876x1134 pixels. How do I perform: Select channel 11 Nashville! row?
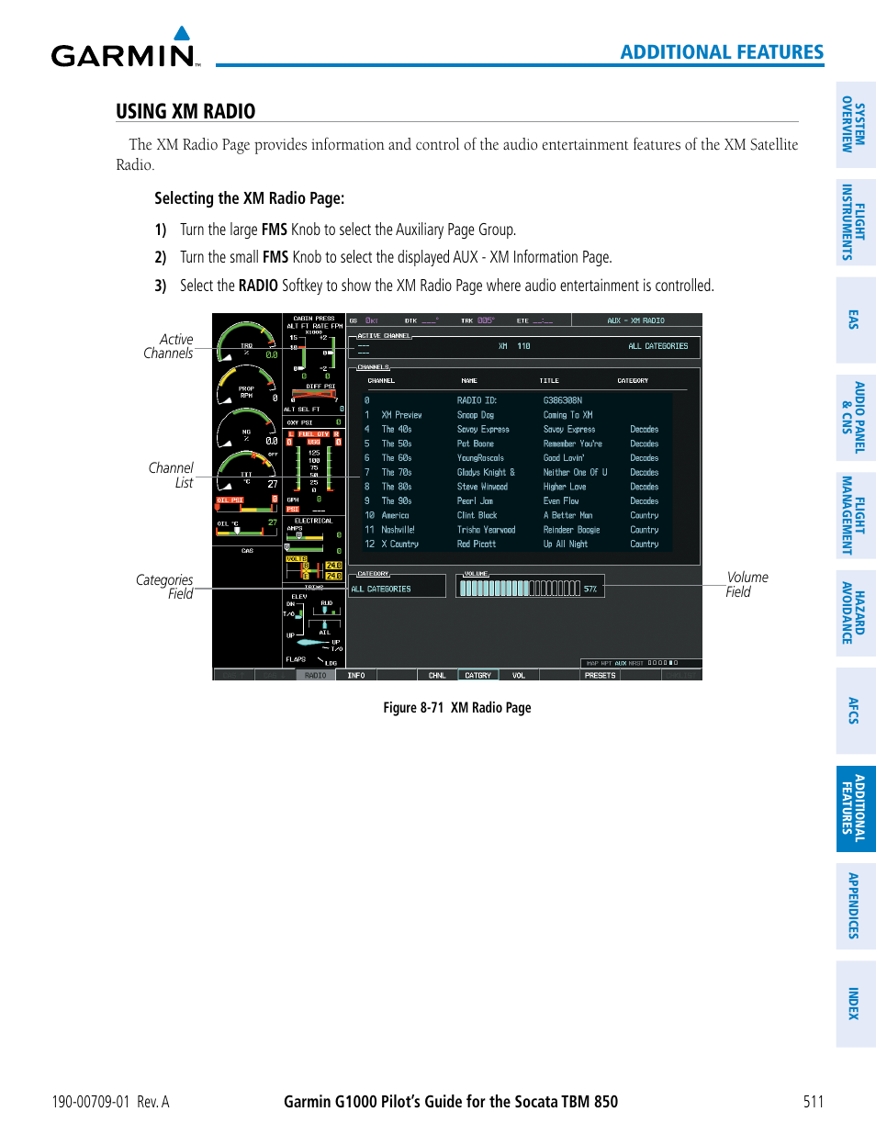click(517, 530)
